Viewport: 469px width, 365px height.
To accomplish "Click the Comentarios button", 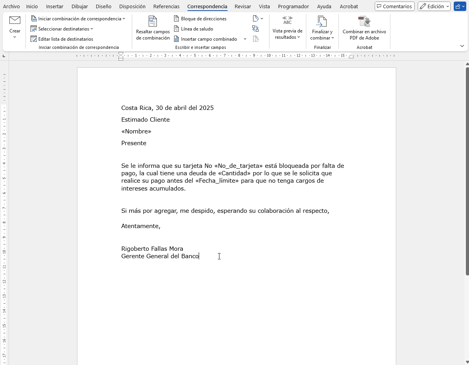I will point(394,6).
